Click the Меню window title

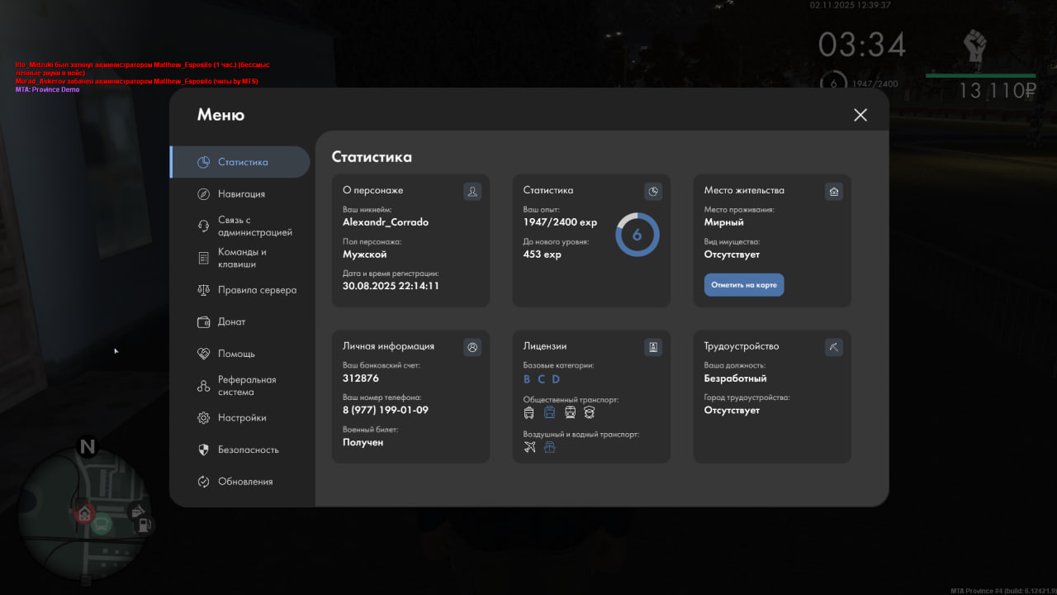[220, 115]
